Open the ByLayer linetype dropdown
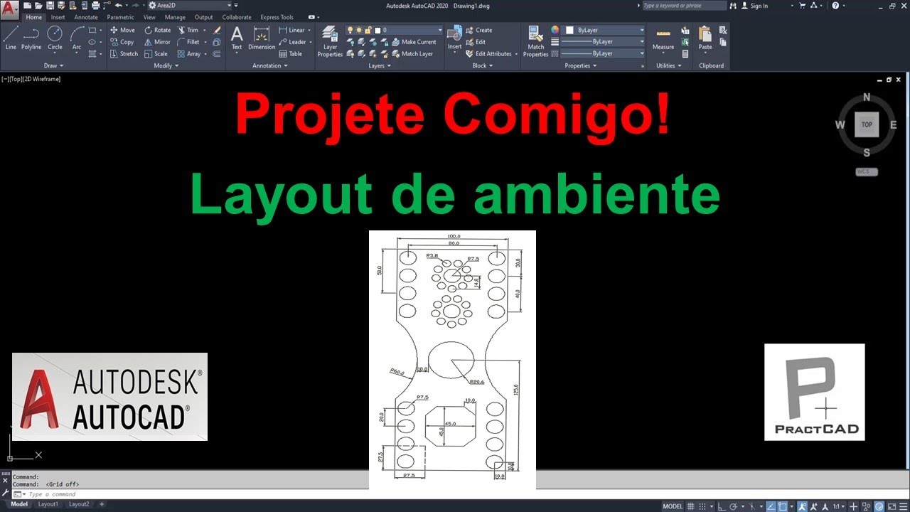The height and width of the screenshot is (512, 910). [602, 53]
